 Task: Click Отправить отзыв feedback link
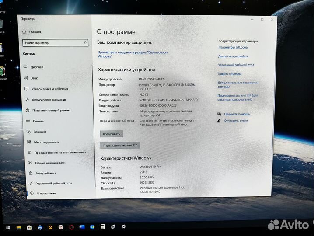(236, 121)
